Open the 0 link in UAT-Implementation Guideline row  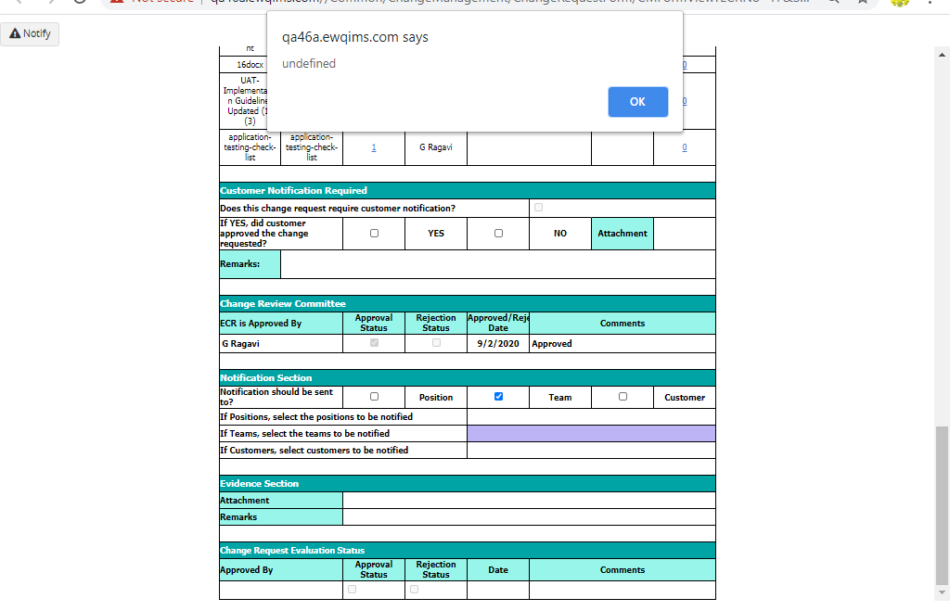pos(685,100)
